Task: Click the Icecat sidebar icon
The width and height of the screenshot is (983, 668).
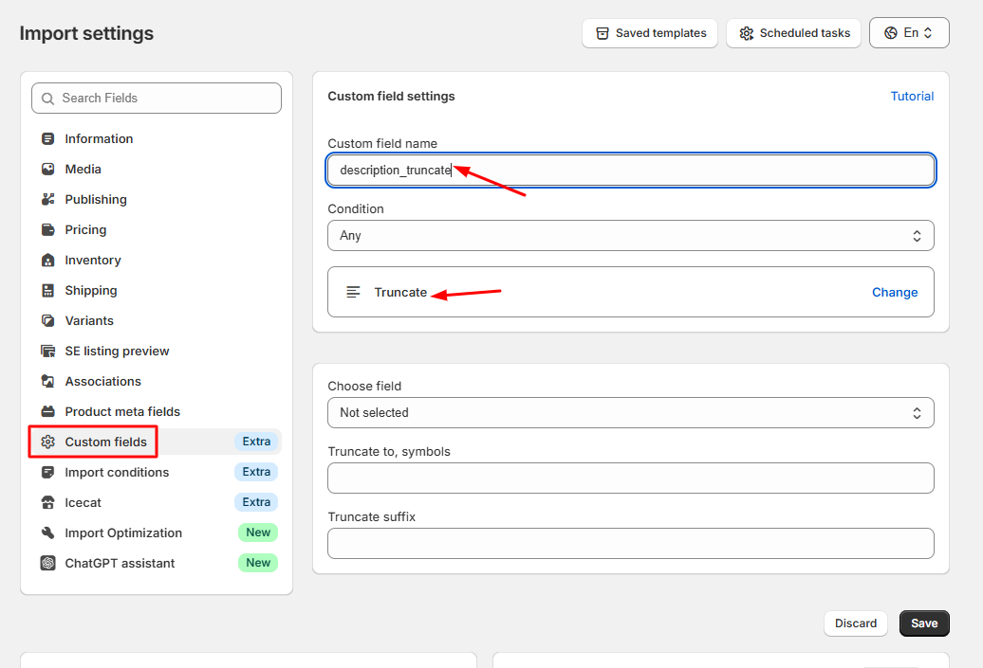Action: (47, 503)
